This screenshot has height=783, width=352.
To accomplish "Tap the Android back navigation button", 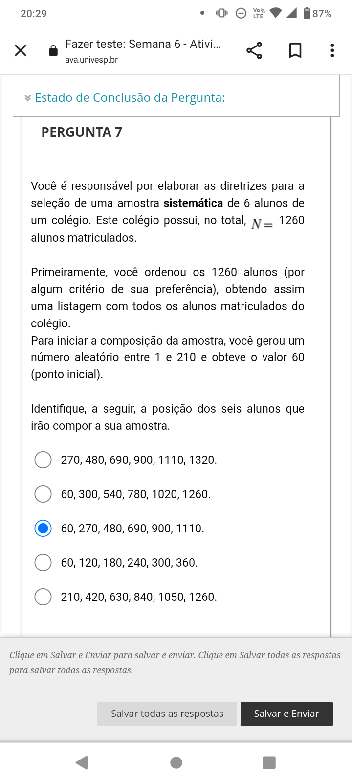I will [x=82, y=762].
